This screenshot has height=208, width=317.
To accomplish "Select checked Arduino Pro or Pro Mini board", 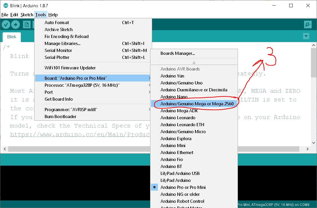I will [x=194, y=187].
